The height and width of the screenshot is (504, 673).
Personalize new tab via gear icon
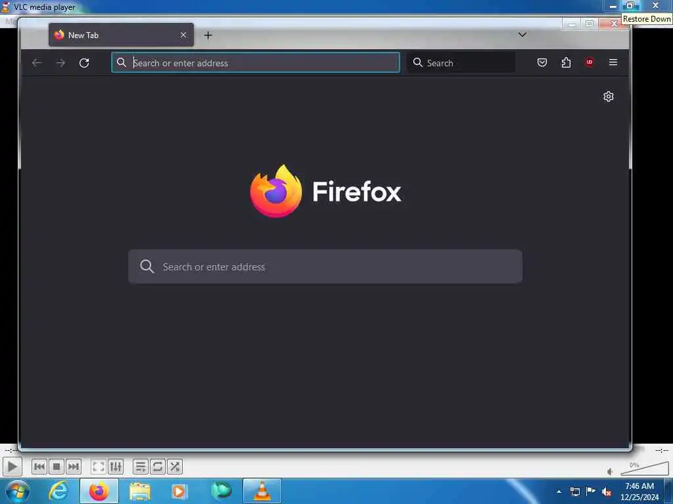pyautogui.click(x=608, y=96)
